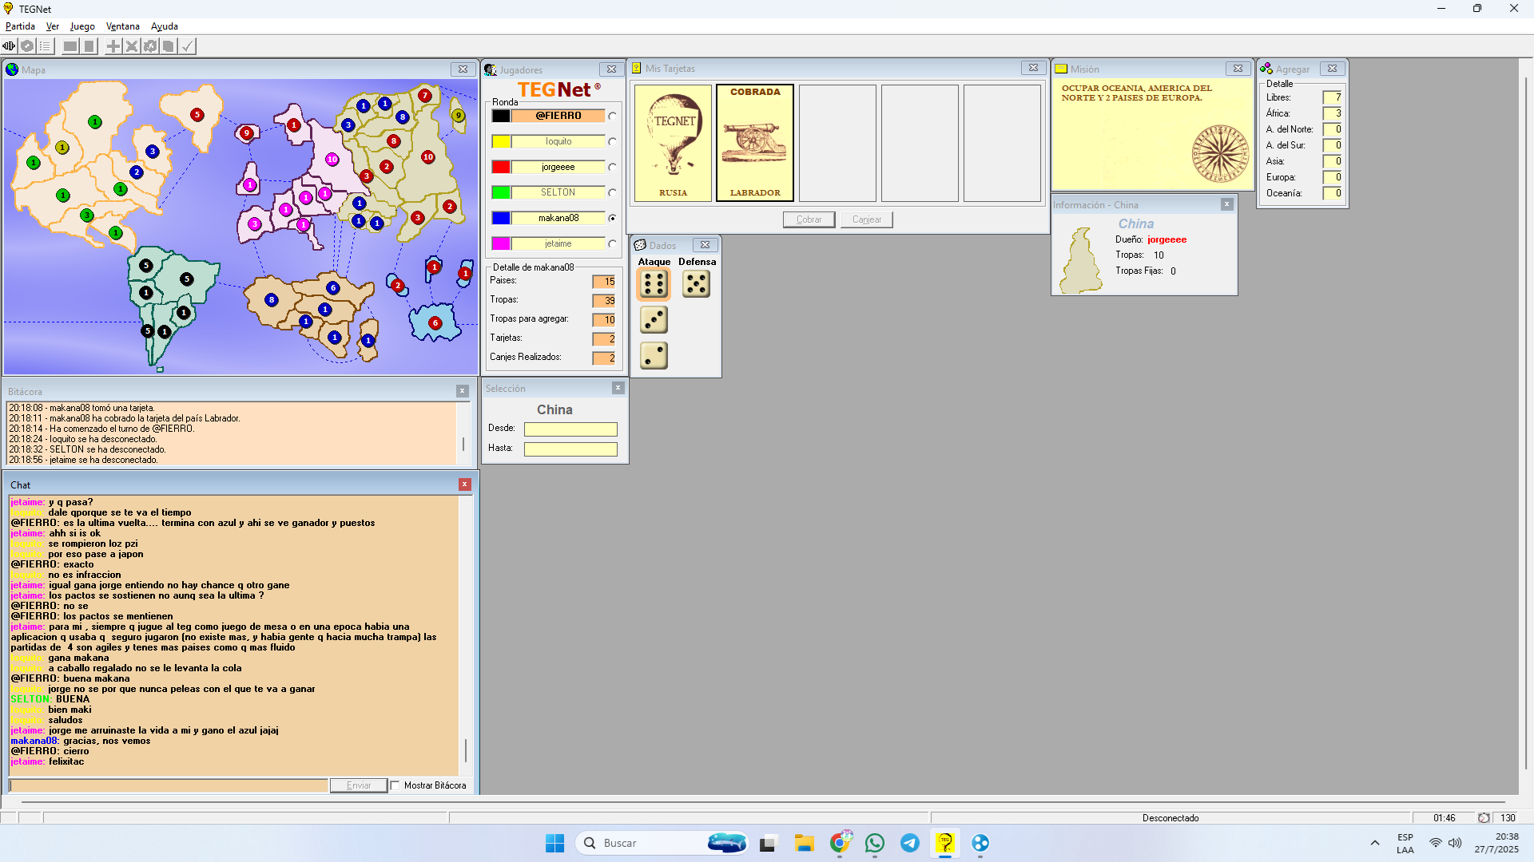
Task: Click the narrow rectangle toolbar icon
Action: (89, 46)
